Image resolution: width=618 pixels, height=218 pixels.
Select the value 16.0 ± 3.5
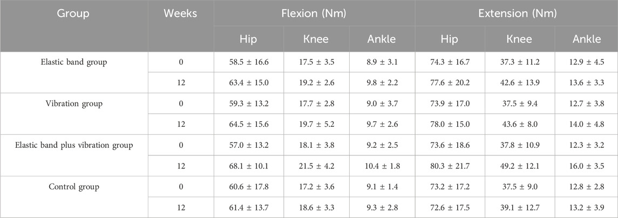pyautogui.click(x=586, y=166)
